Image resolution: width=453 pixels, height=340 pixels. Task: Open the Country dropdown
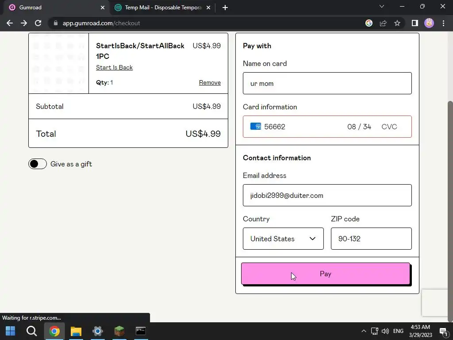point(283,239)
